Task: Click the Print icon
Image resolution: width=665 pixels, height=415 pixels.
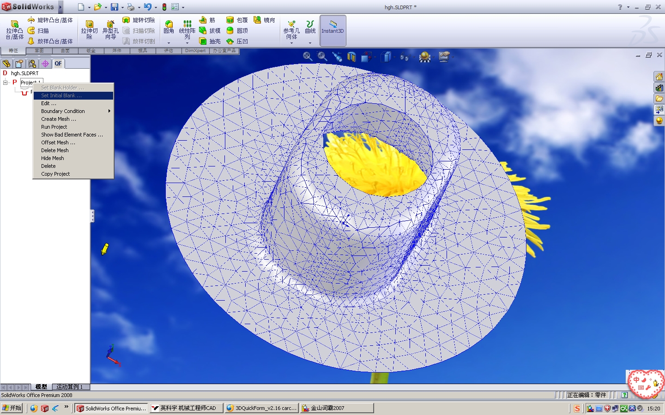Action: click(131, 7)
